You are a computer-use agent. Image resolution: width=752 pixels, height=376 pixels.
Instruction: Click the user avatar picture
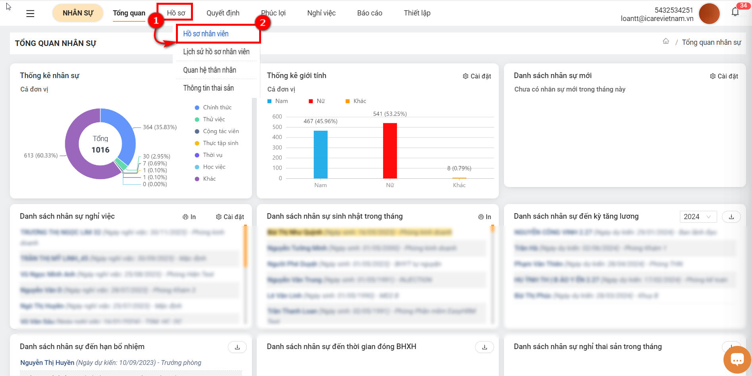pos(709,13)
